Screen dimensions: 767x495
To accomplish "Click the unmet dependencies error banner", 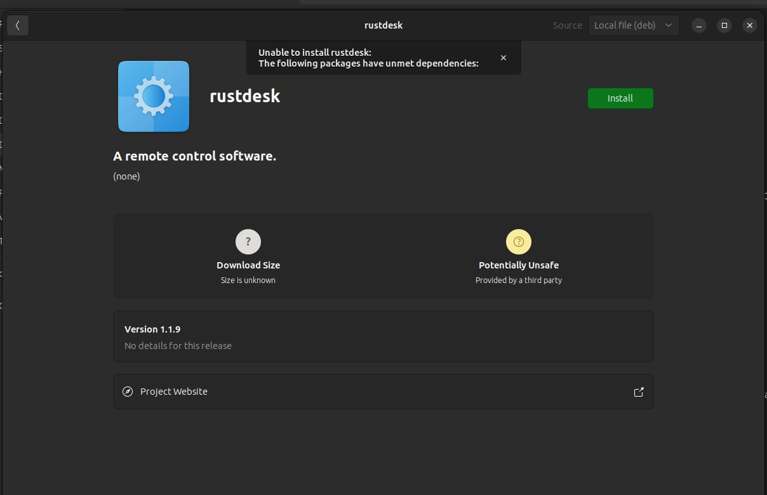I will (x=368, y=58).
